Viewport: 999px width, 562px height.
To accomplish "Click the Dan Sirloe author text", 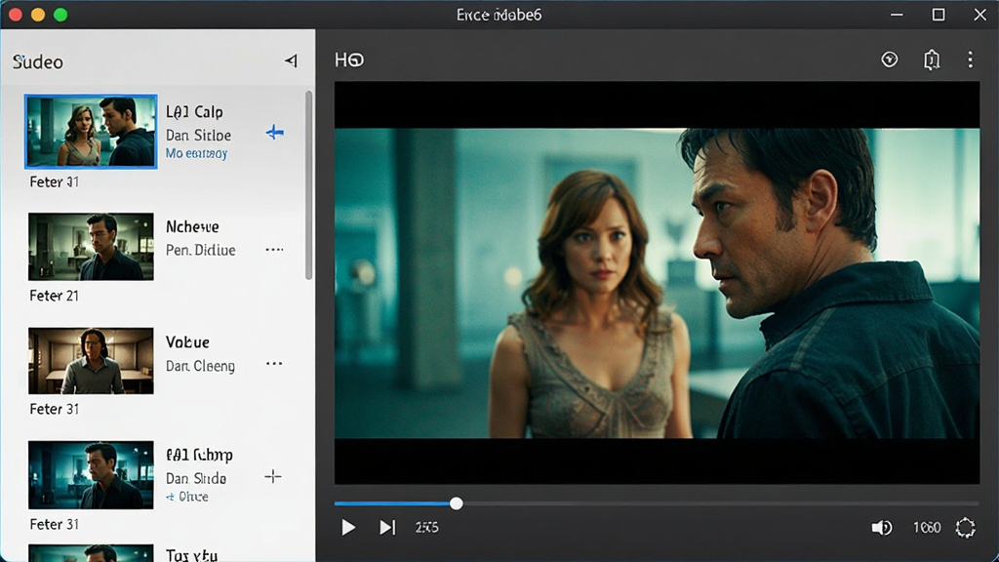I will click(x=198, y=135).
